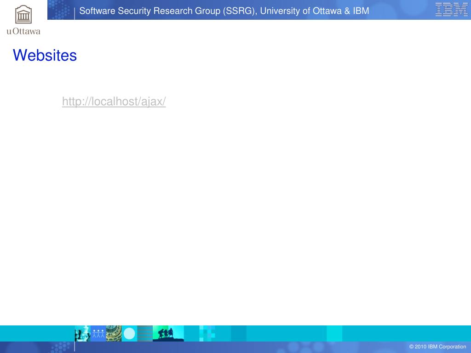The height and width of the screenshot is (353, 471).
Task: Click the Software Security Research Group header text
Action: [224, 11]
